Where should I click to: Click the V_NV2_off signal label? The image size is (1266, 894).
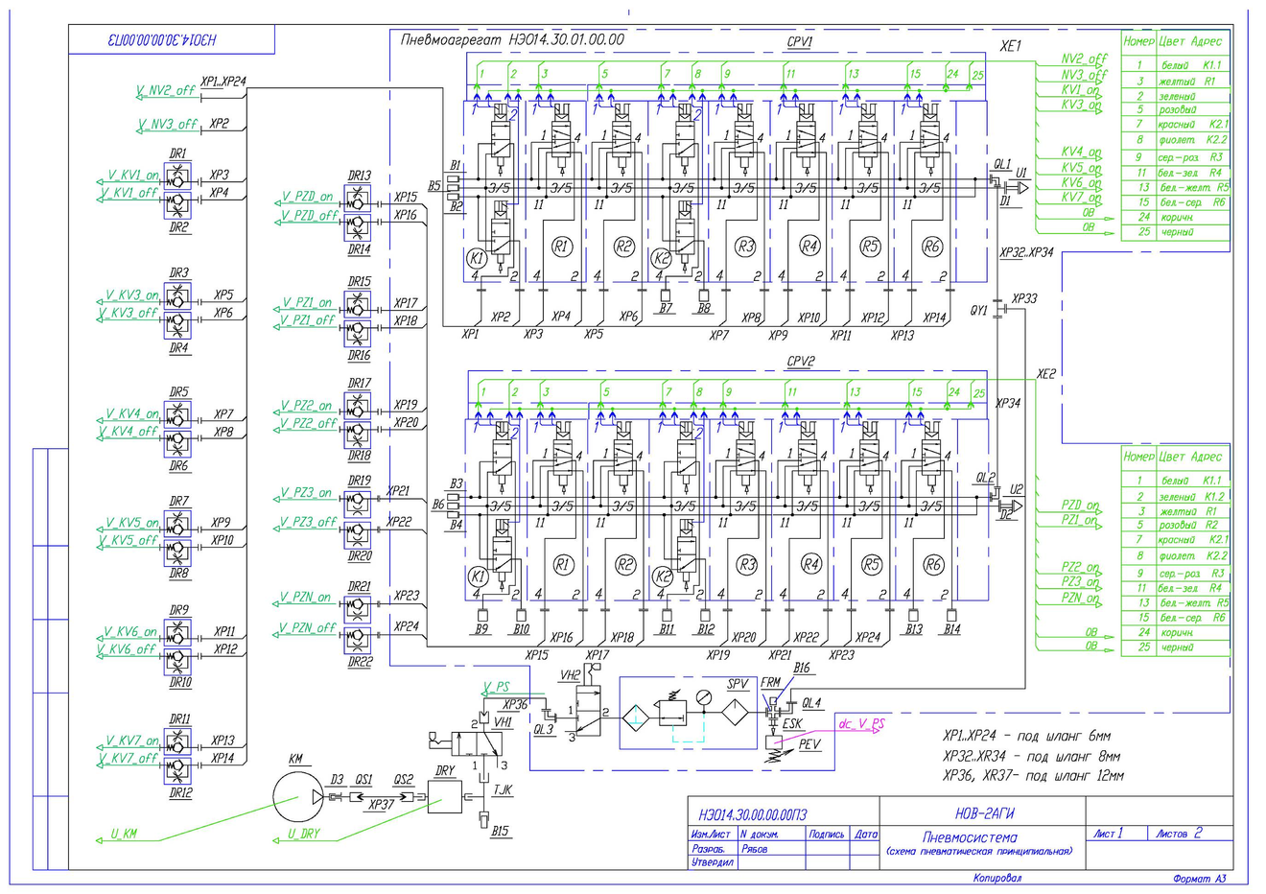[x=167, y=90]
